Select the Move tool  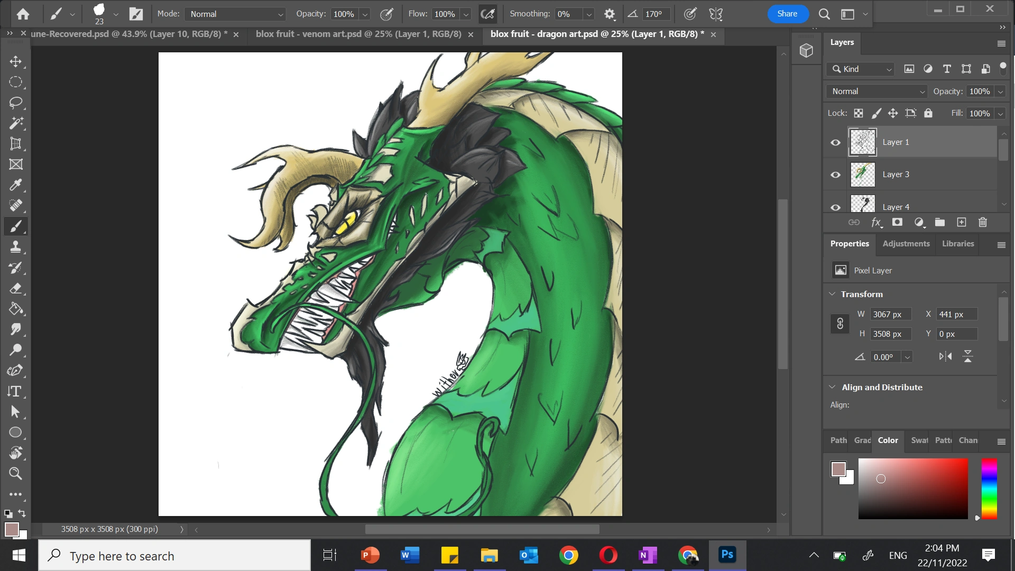coord(16,62)
